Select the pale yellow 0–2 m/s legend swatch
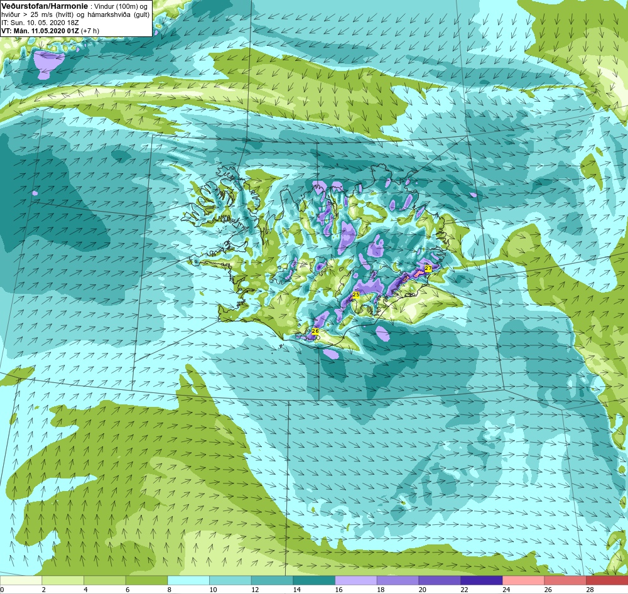This screenshot has height=594, width=628. (x=21, y=581)
